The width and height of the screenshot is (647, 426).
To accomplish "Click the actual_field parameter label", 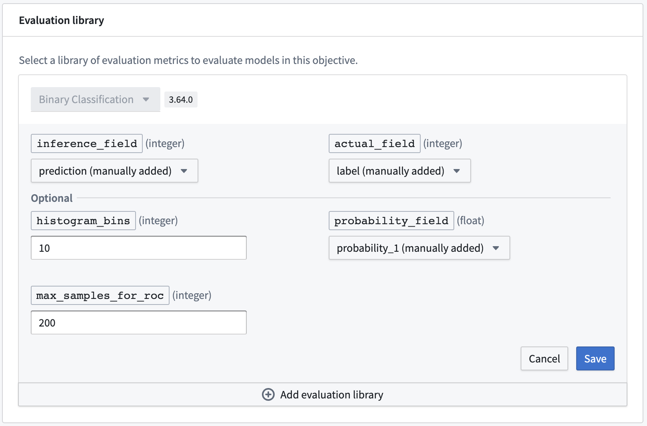I will [375, 143].
